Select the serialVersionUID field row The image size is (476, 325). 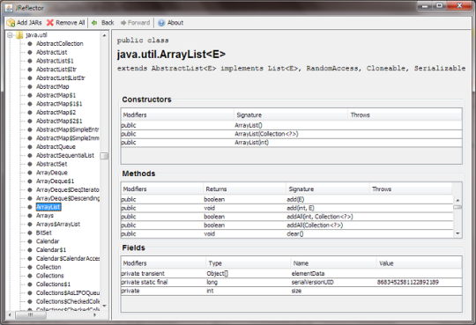292,282
